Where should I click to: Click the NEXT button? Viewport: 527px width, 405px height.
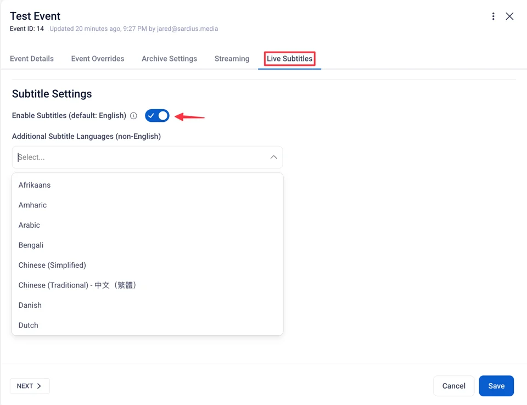30,386
